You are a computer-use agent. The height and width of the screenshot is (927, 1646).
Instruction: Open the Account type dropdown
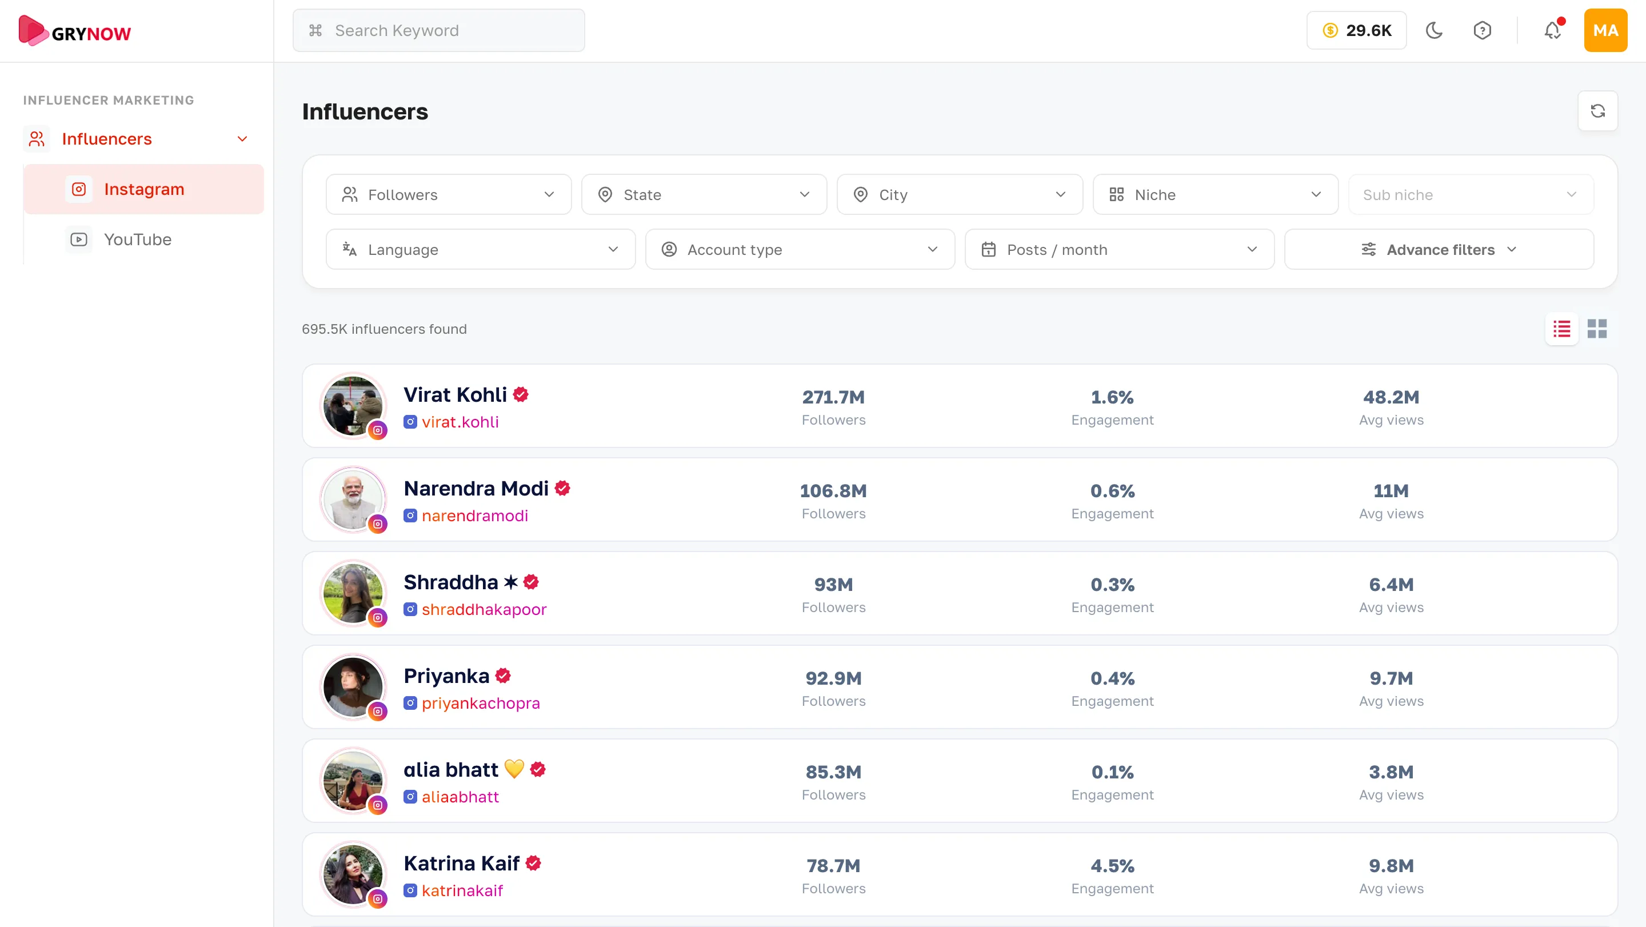[800, 249]
